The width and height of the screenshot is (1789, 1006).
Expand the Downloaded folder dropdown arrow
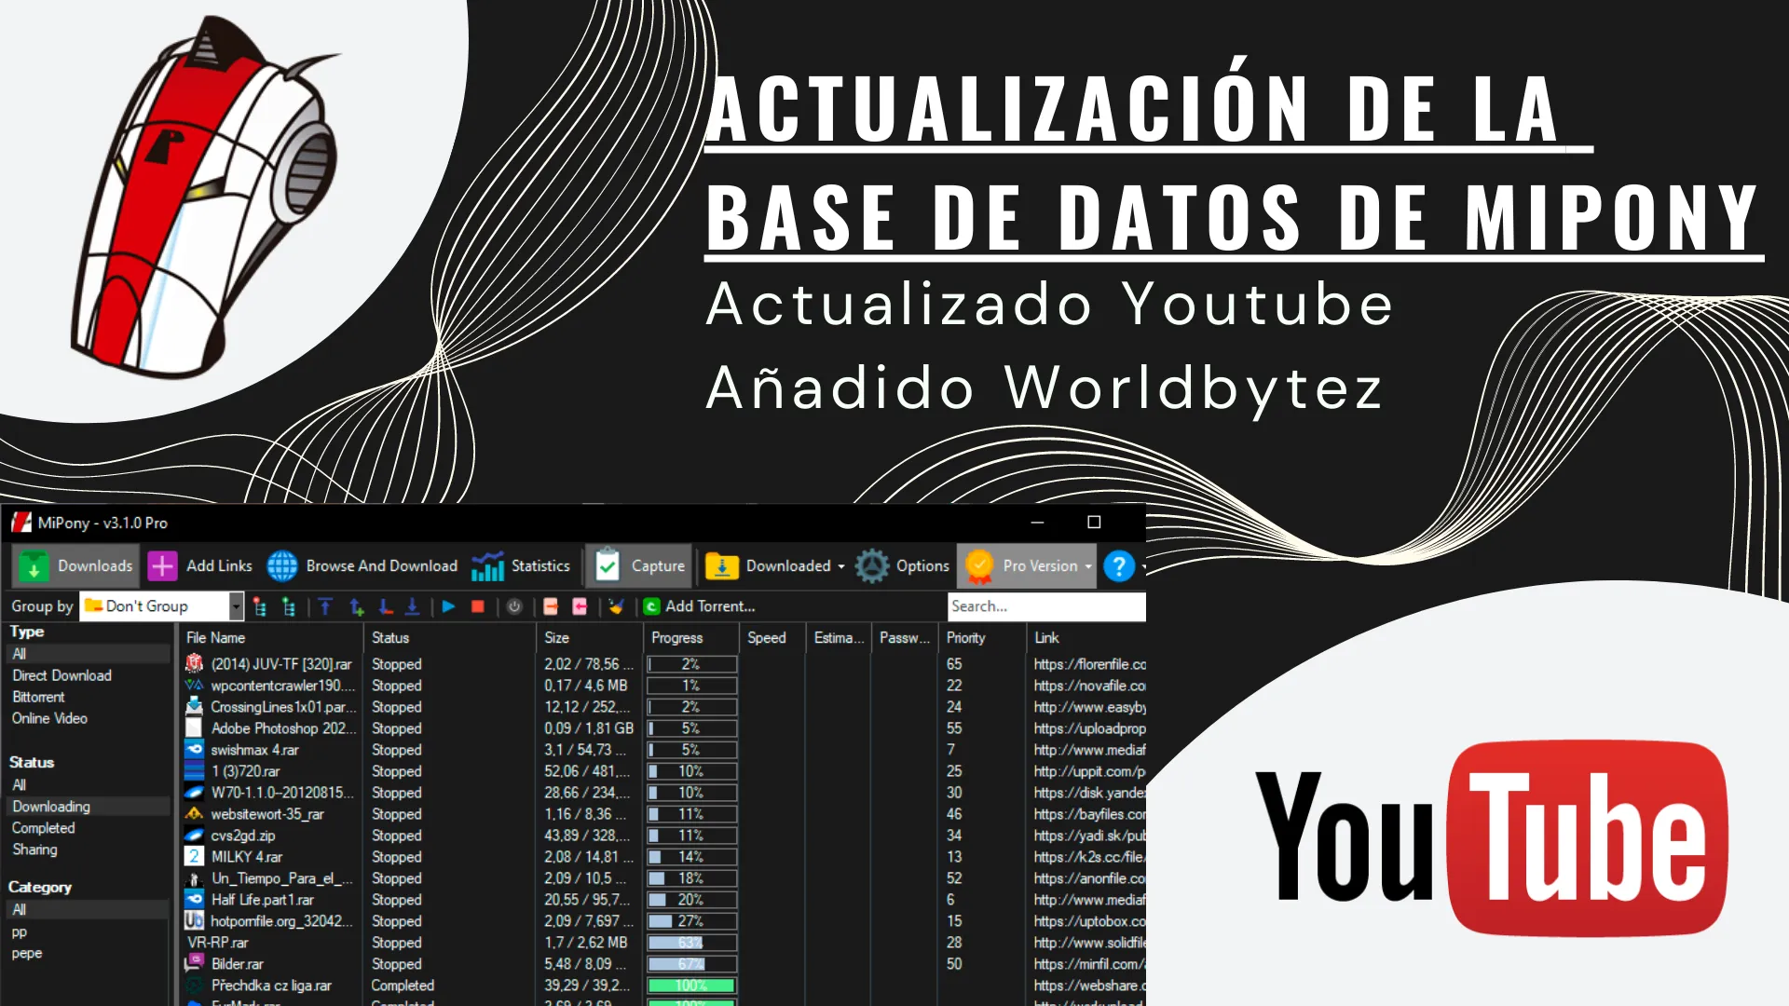point(841,566)
